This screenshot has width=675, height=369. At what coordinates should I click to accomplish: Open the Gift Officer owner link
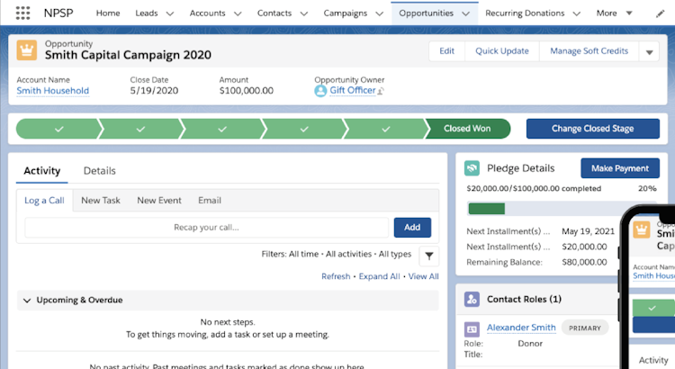pos(353,90)
